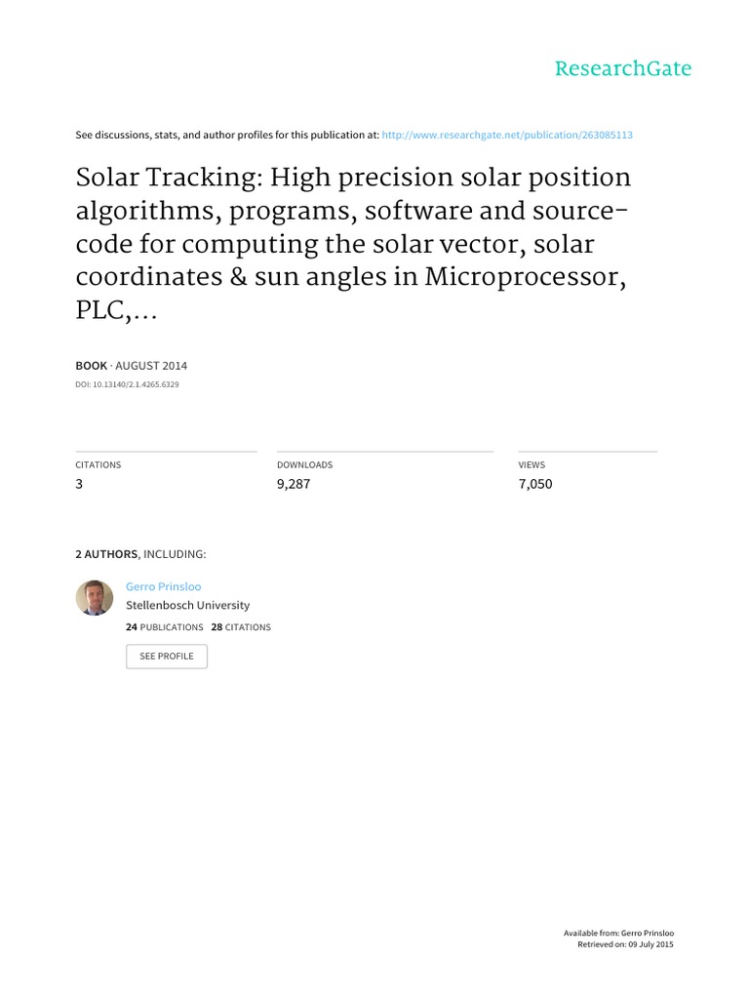
Task: Click the CITATIONS heading
Action: [x=99, y=465]
